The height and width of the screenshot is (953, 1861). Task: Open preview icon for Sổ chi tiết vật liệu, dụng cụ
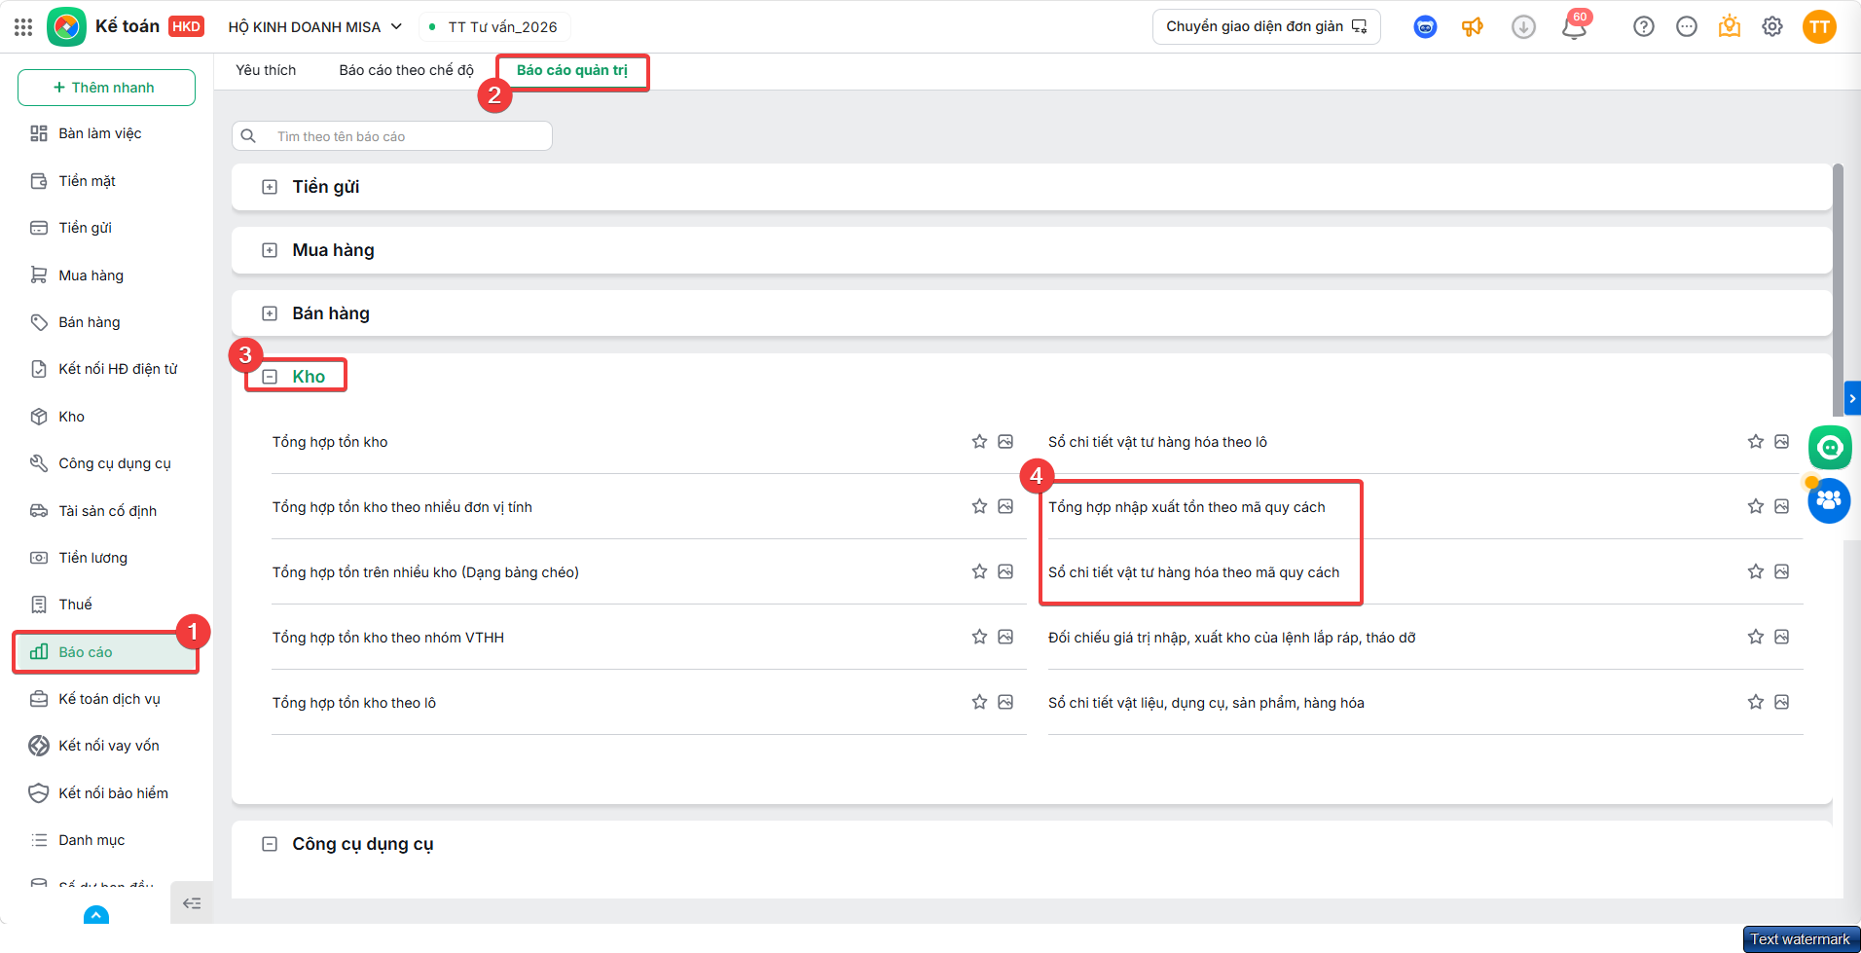pos(1781,702)
